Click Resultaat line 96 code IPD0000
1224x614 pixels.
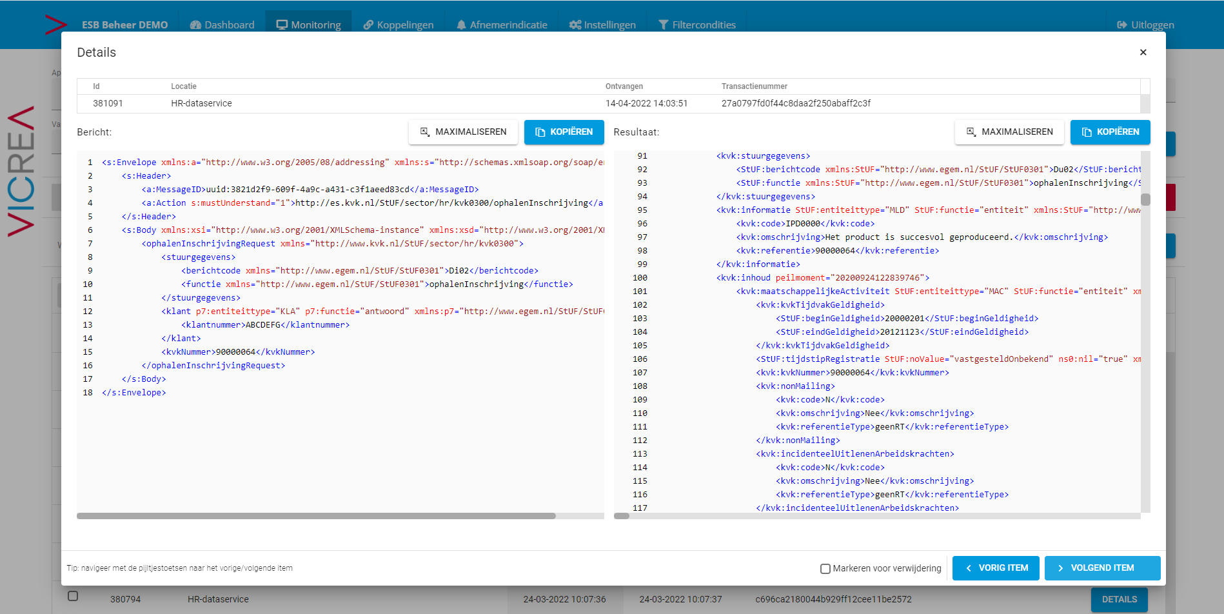pos(805,224)
